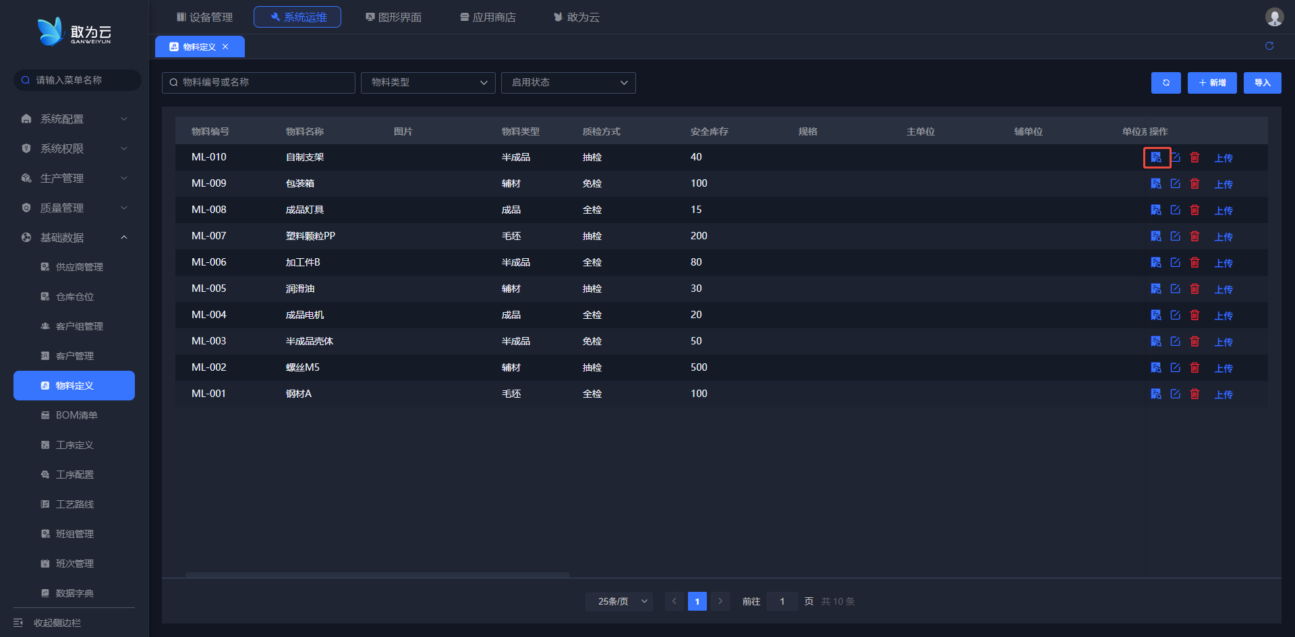Edit the ML-004 成品电机 row
1295x637 pixels.
pyautogui.click(x=1176, y=315)
